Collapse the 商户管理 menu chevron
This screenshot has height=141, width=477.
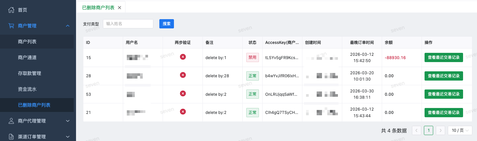pos(68,26)
